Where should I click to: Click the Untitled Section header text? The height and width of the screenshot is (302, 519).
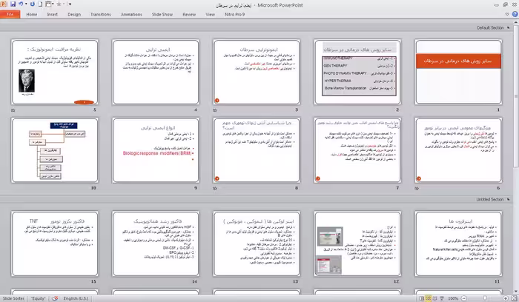[x=490, y=200]
